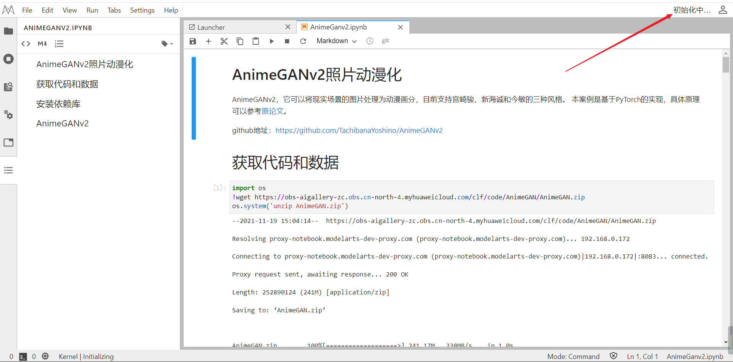733x362 pixels.
Task: Click the Ln 1, Col 1 indicator
Action: [x=643, y=357]
